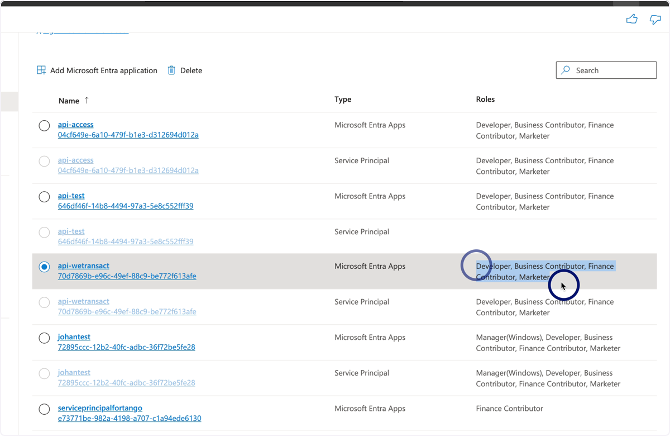Click roles text in api-access Service Principal row
The image size is (670, 436).
[x=545, y=166]
